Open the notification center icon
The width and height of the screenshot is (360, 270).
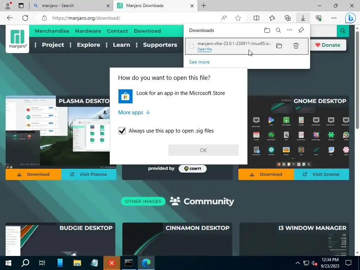pos(348,263)
